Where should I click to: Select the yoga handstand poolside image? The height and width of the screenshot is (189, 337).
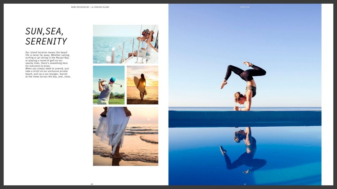click(x=245, y=94)
